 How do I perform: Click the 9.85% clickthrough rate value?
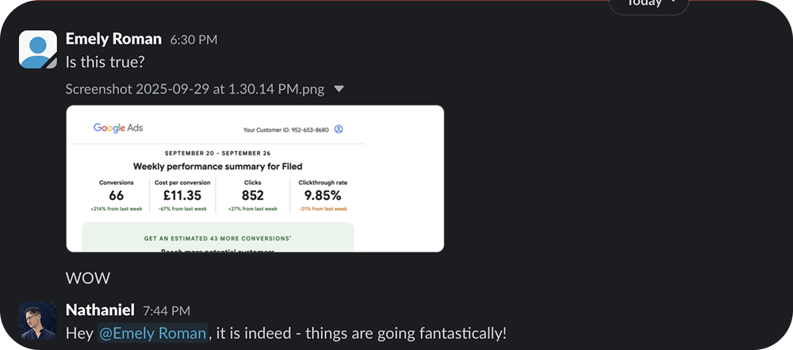322,195
